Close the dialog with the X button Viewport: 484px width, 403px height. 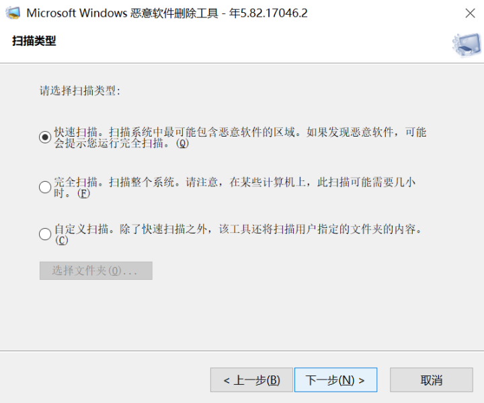470,13
